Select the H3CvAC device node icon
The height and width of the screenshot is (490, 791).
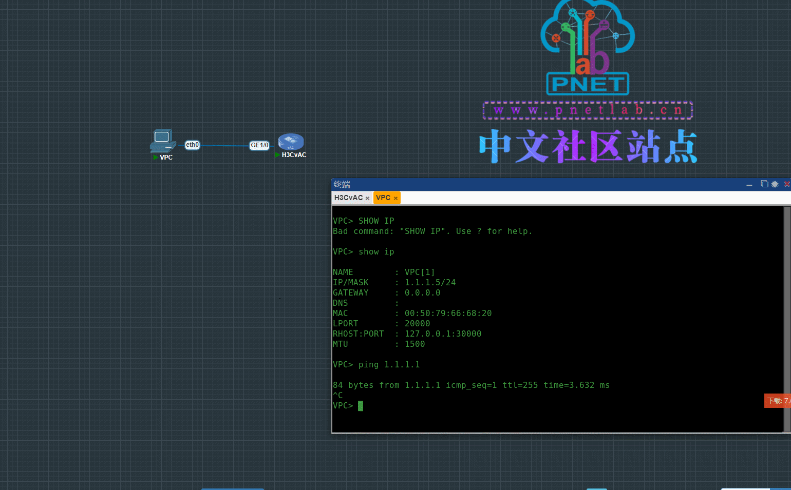click(291, 142)
